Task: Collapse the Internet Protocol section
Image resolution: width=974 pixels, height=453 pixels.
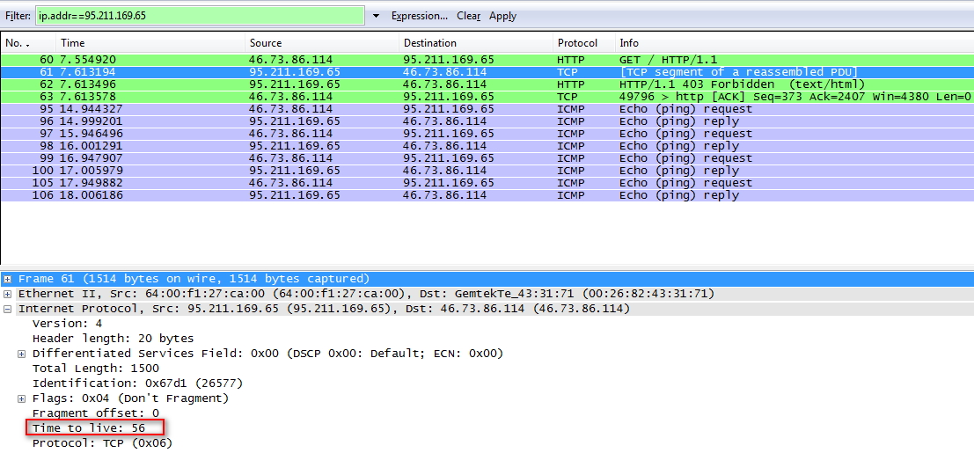Action: (8, 309)
